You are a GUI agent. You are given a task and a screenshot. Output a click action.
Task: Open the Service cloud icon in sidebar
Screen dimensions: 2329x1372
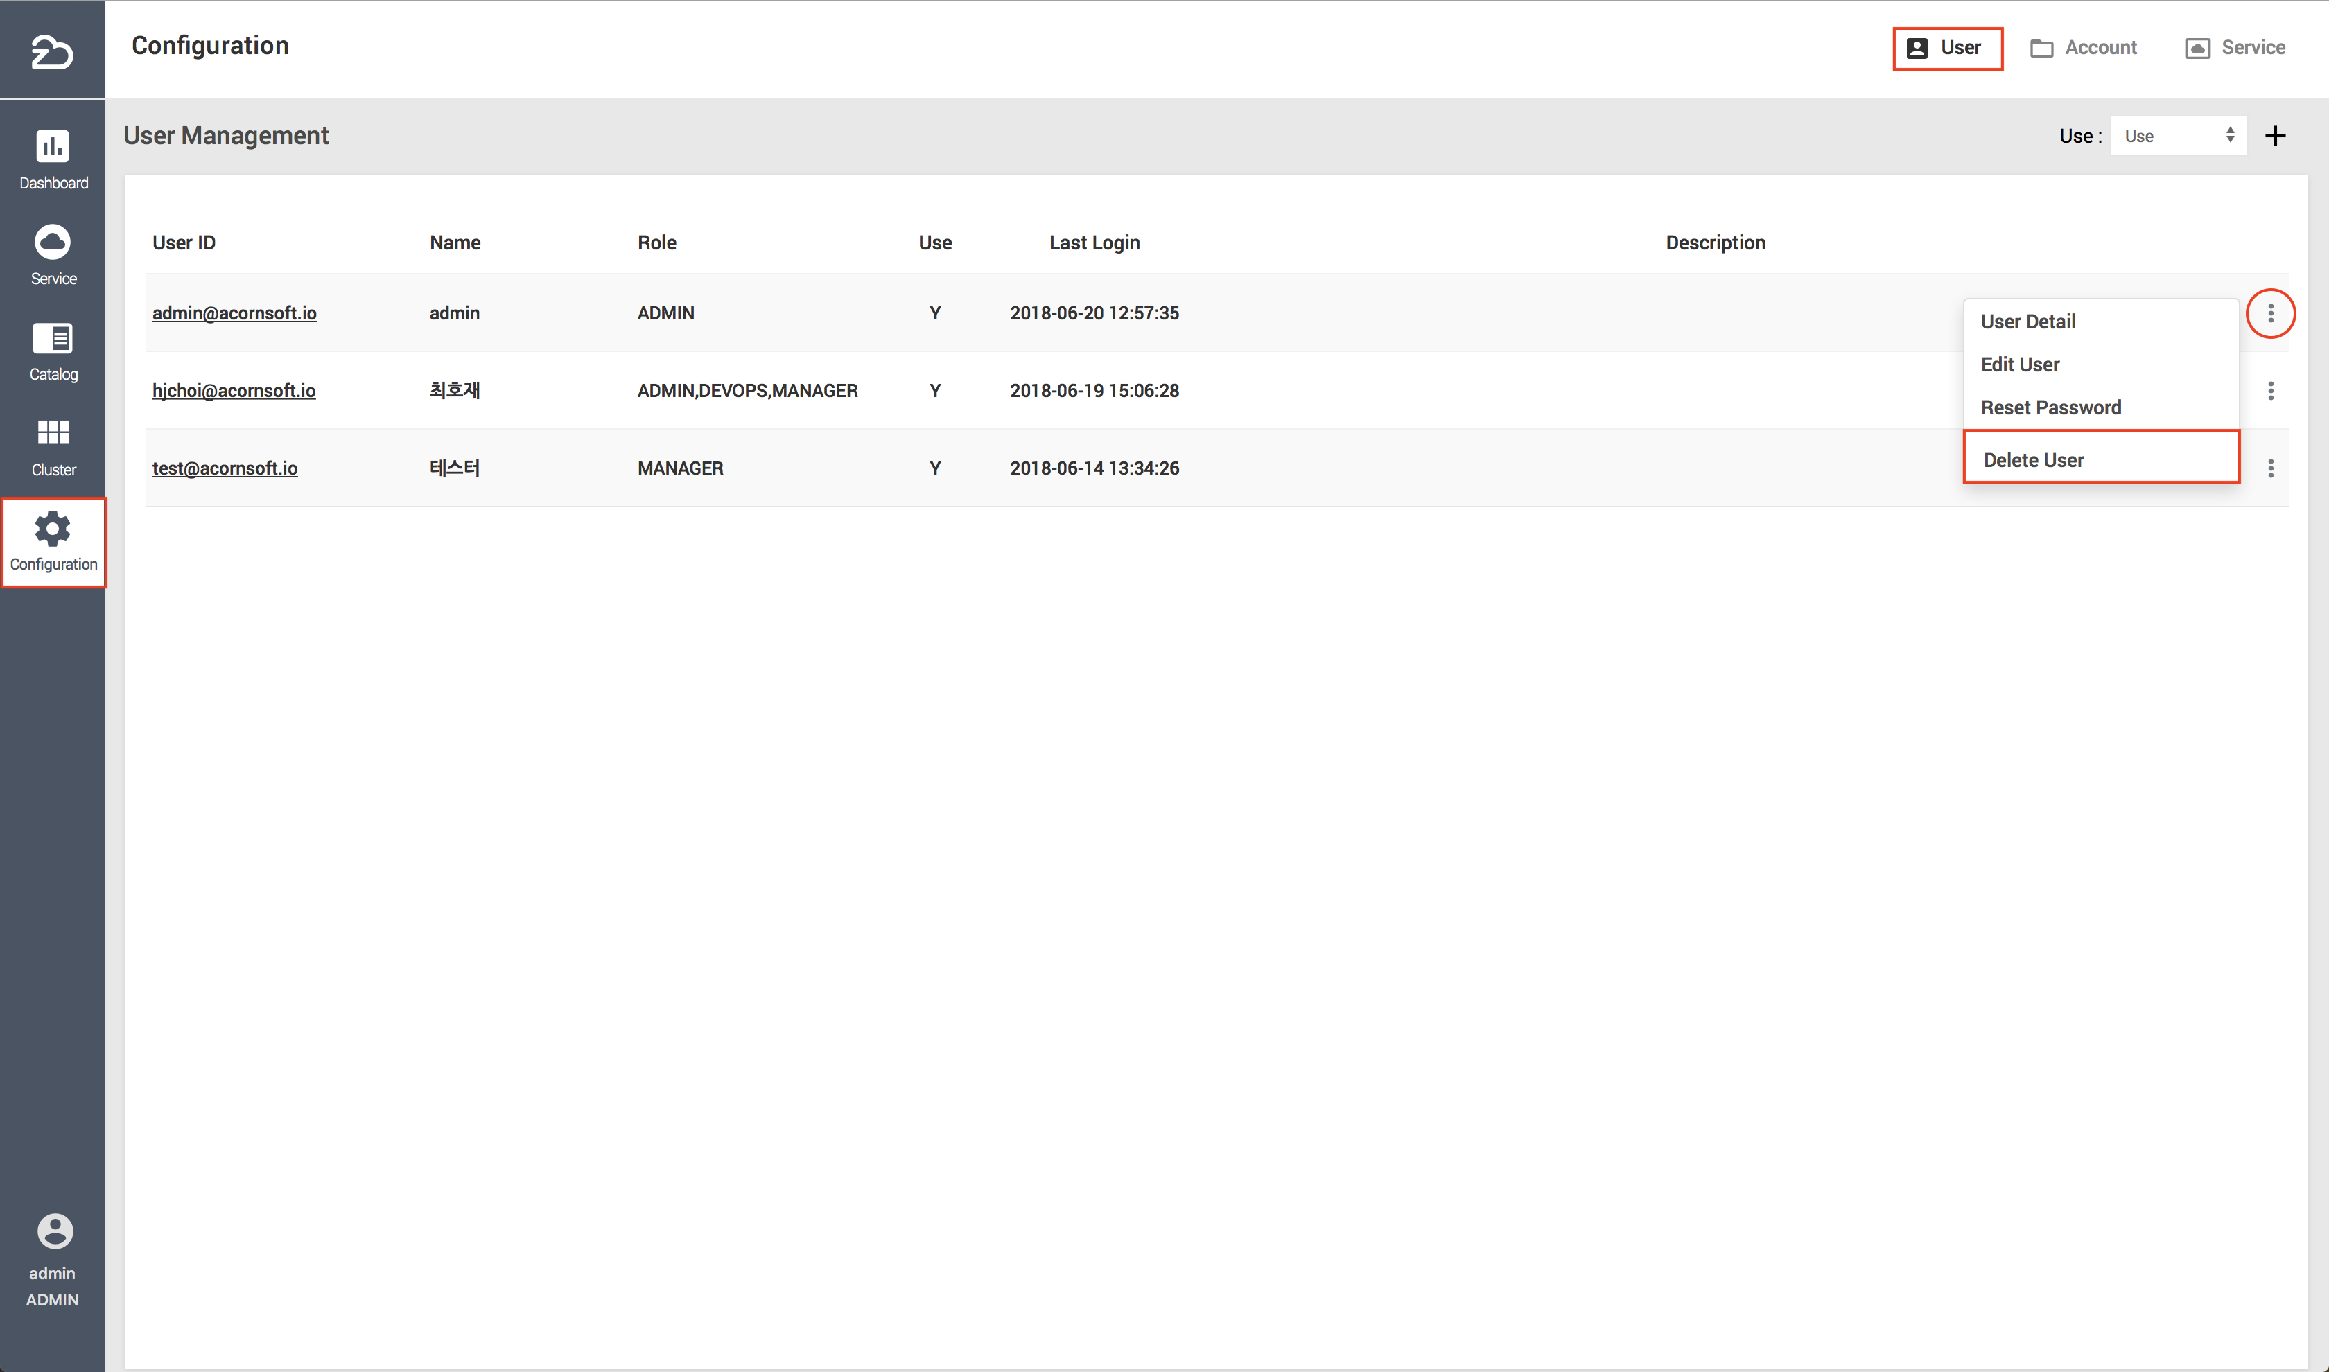click(x=53, y=243)
